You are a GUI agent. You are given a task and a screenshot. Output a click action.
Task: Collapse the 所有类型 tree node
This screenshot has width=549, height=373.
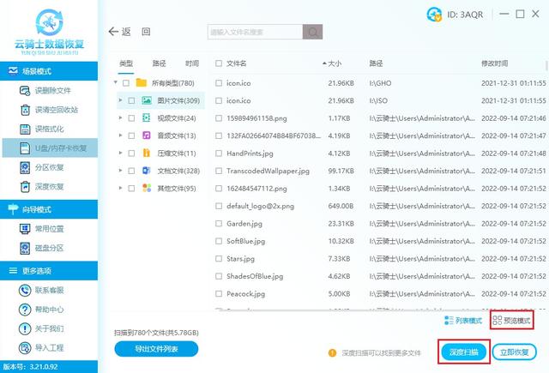[116, 82]
